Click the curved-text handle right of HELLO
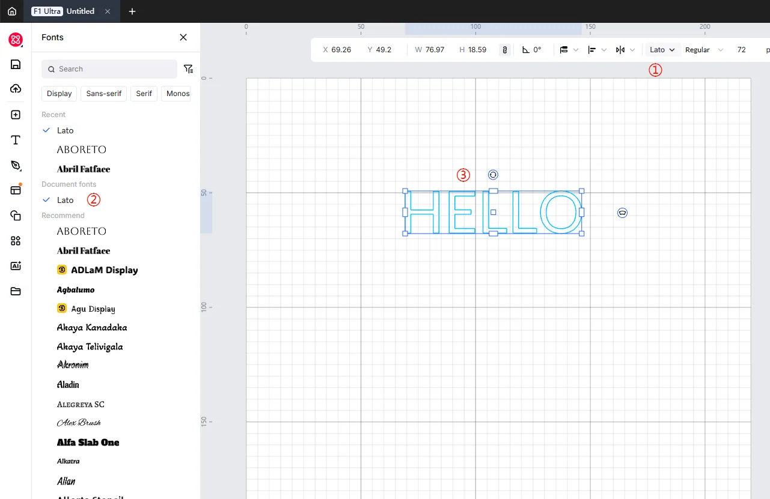 (622, 213)
